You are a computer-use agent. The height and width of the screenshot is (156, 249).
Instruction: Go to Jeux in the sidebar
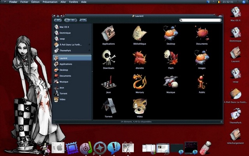point(72,87)
